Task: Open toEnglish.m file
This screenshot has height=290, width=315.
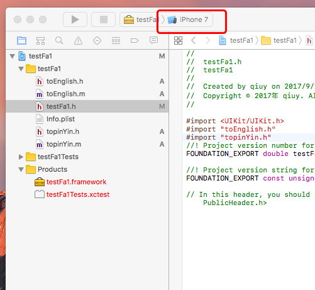Action: coord(87,94)
